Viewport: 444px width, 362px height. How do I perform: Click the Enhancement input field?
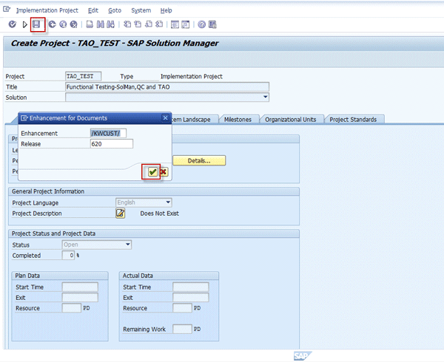(108, 133)
